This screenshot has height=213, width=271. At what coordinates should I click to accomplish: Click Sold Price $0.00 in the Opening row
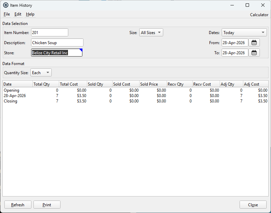click(x=161, y=90)
